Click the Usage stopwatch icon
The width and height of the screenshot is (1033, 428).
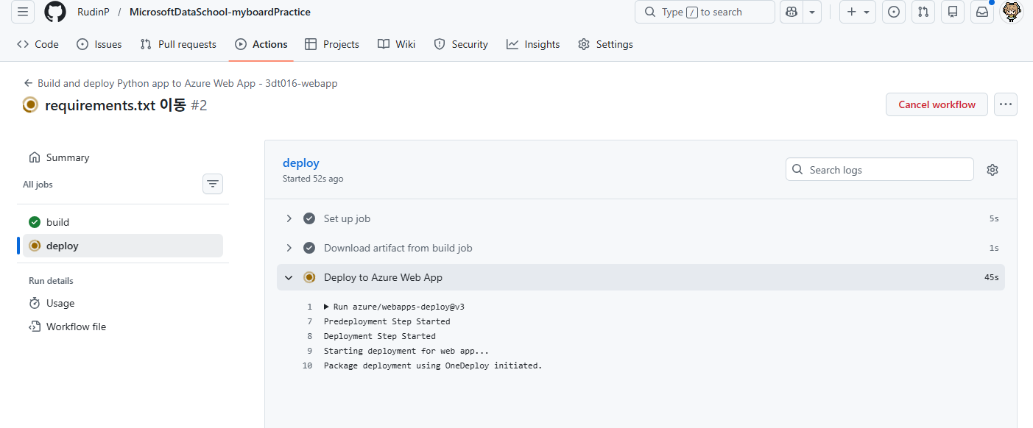(x=35, y=303)
